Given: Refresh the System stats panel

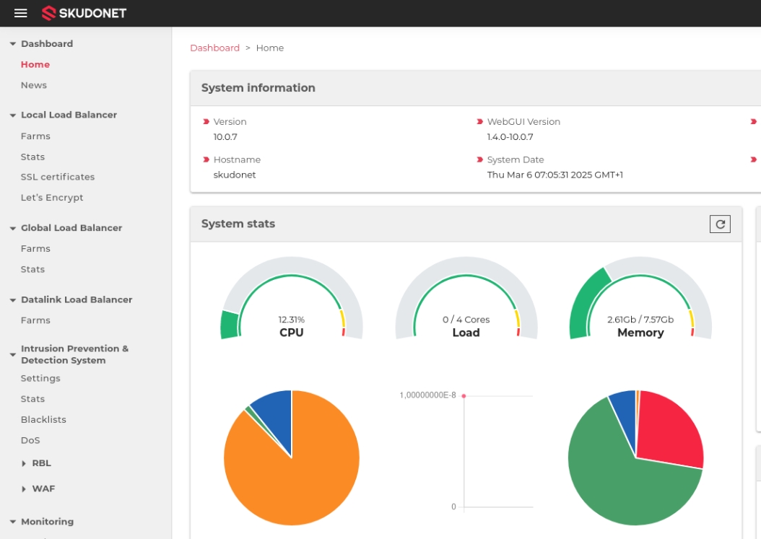Looking at the screenshot, I should point(720,224).
